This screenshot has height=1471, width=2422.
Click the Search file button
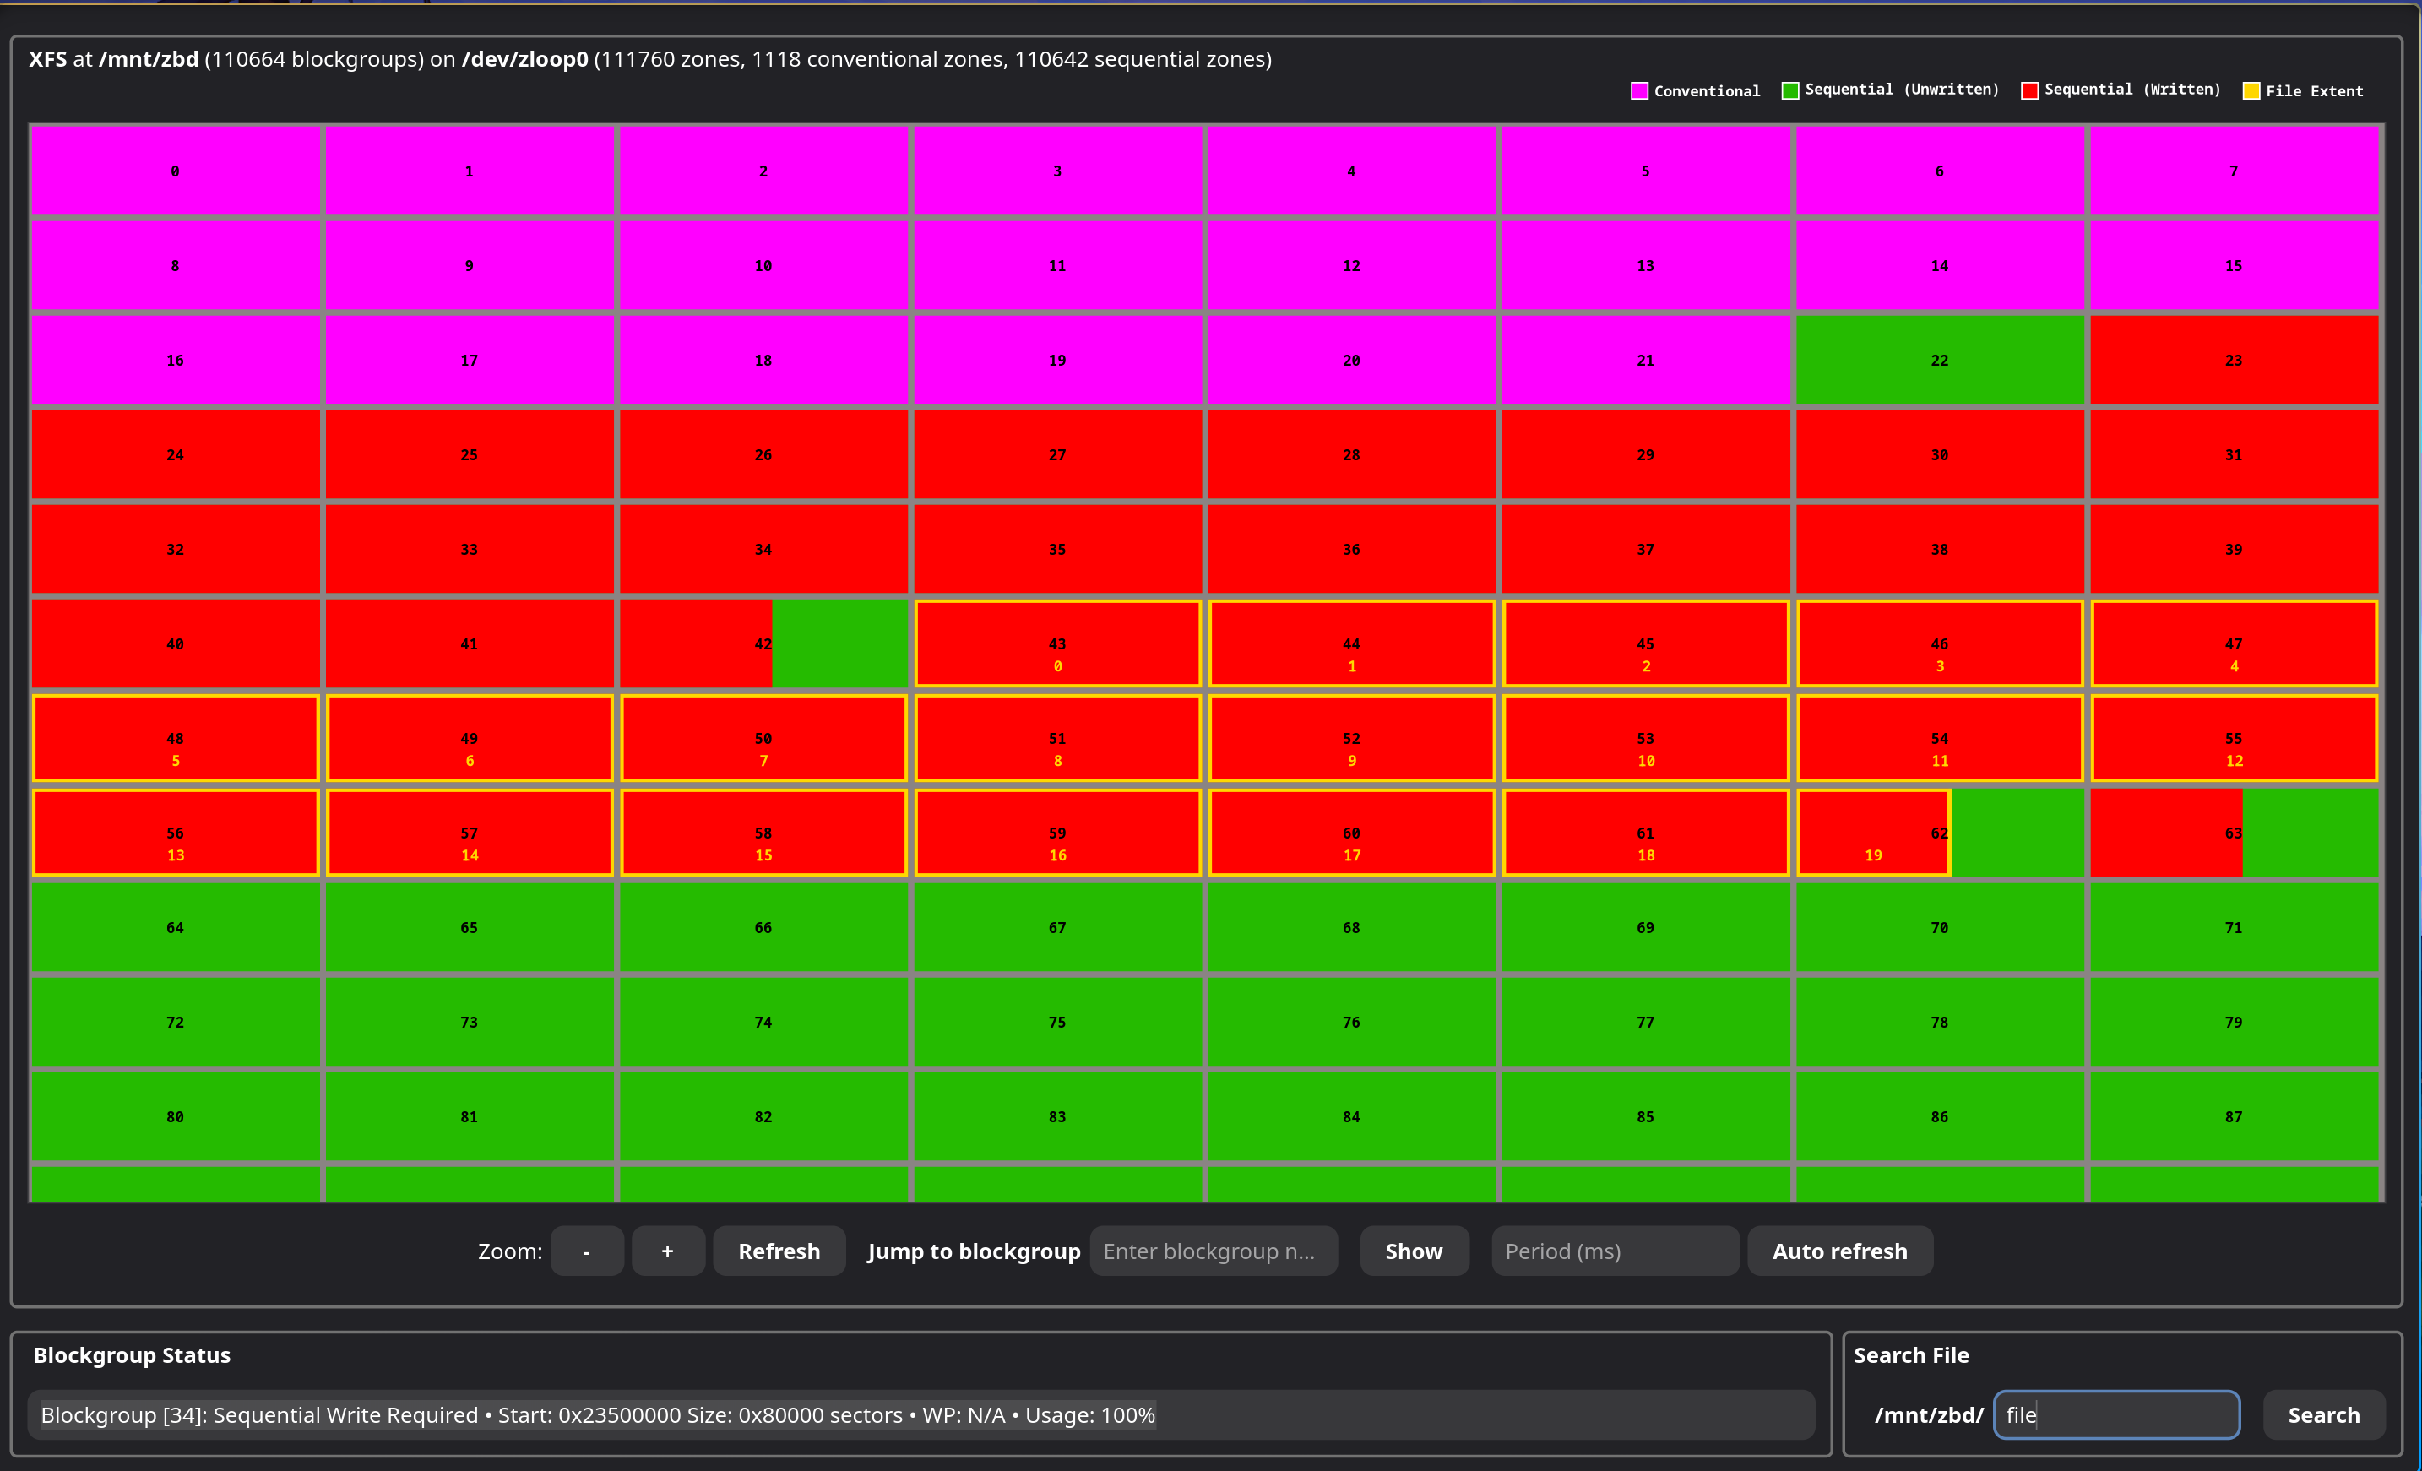[2322, 1415]
